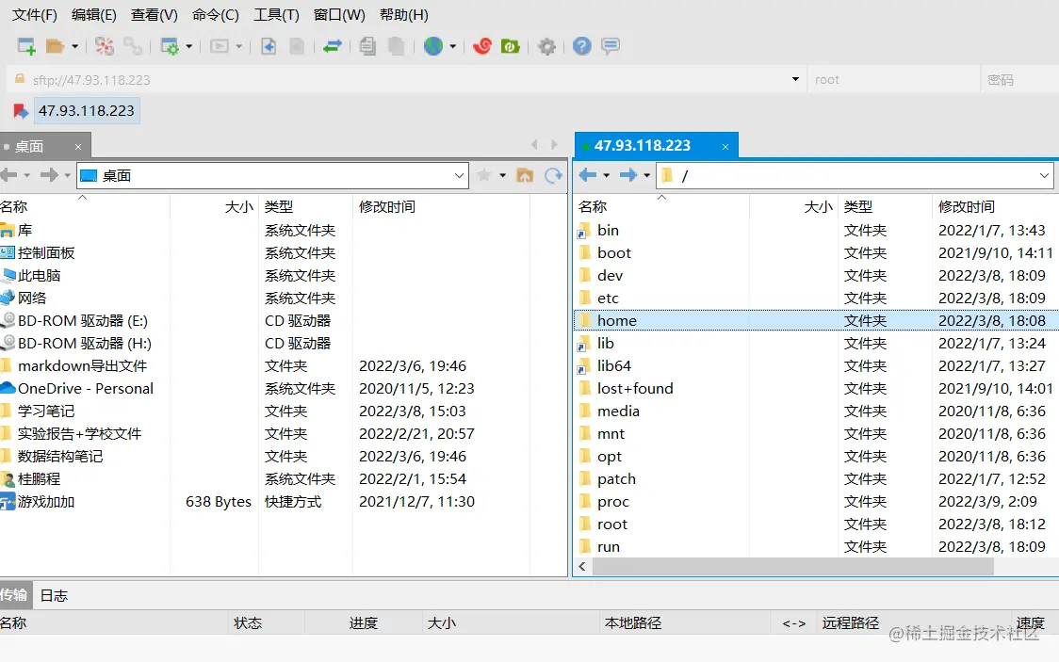Close the 47.93.118.223 remote tab

[725, 147]
